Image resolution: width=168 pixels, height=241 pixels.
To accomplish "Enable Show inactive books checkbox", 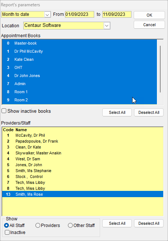I will click(x=4, y=111).
